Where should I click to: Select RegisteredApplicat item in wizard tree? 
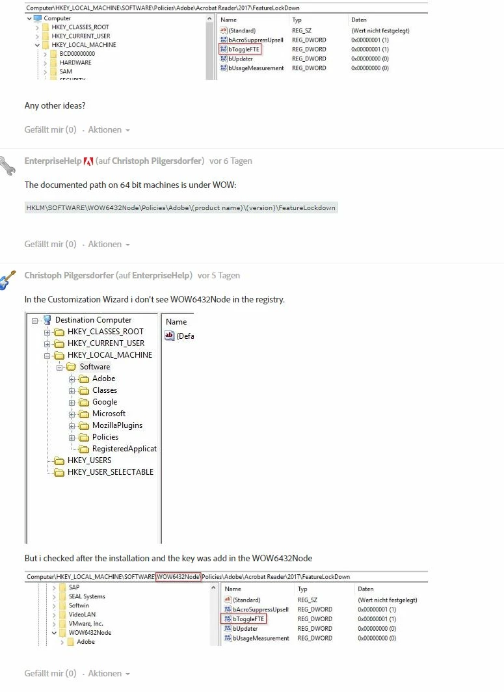coord(124,449)
